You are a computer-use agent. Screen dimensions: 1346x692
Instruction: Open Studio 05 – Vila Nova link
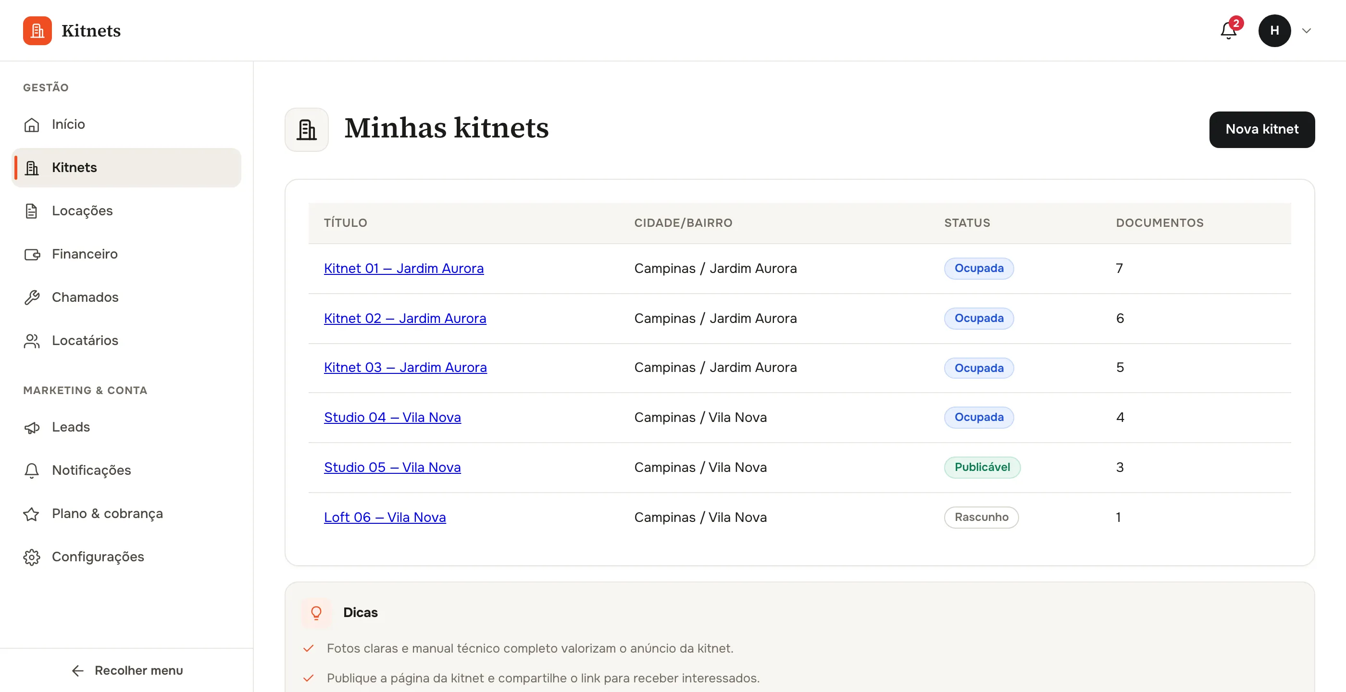pyautogui.click(x=392, y=468)
